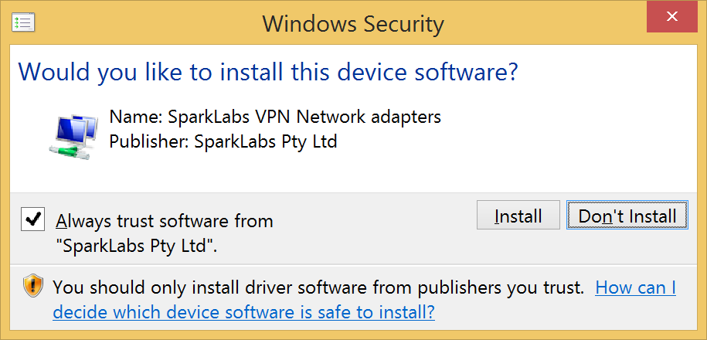Screen dimensions: 707x340
Task: Choose the Don't Install button
Action: click(x=627, y=216)
